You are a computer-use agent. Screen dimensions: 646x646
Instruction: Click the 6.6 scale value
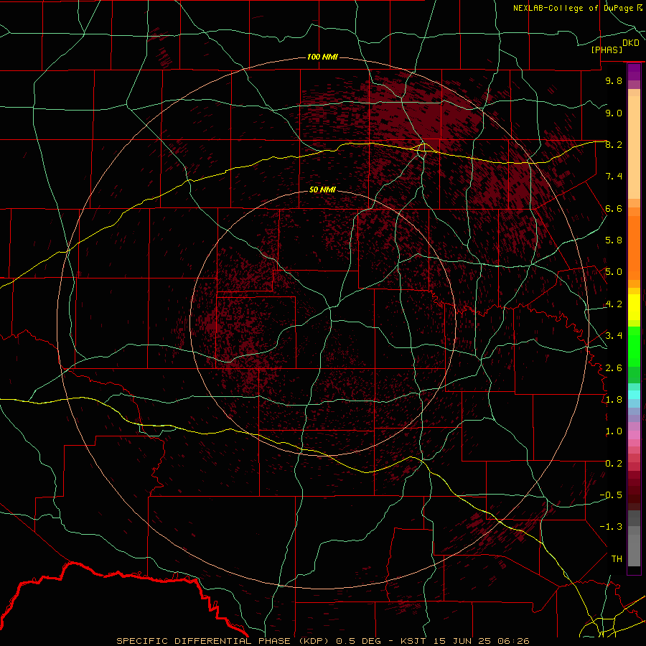(614, 209)
